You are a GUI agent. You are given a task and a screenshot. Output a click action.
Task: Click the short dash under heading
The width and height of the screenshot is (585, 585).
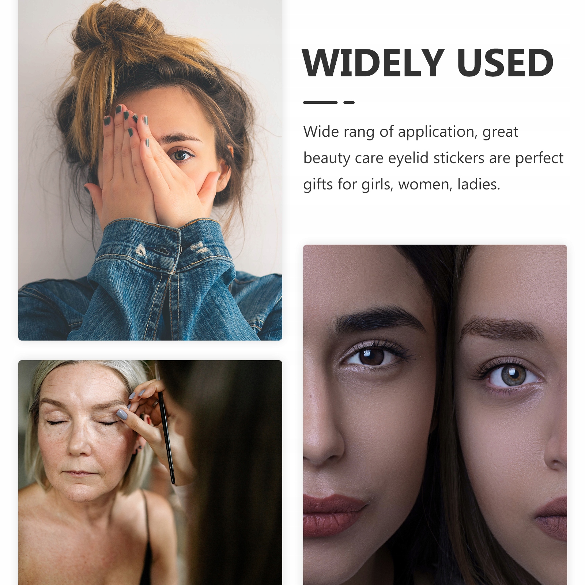click(x=349, y=102)
